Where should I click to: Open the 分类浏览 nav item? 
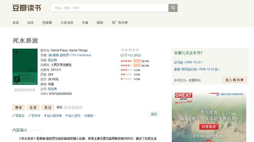[x=67, y=23]
